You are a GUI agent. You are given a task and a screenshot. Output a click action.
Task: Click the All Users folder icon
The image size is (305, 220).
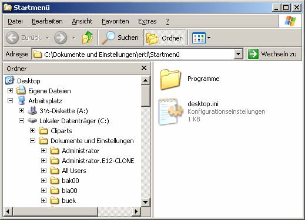pos(55,171)
